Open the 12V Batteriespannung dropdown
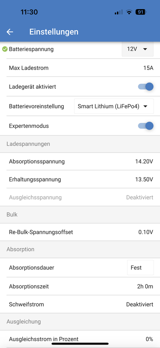The height and width of the screenshot is (348, 160). [138, 49]
